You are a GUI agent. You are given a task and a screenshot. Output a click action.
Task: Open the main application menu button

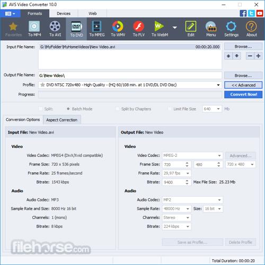10,13
